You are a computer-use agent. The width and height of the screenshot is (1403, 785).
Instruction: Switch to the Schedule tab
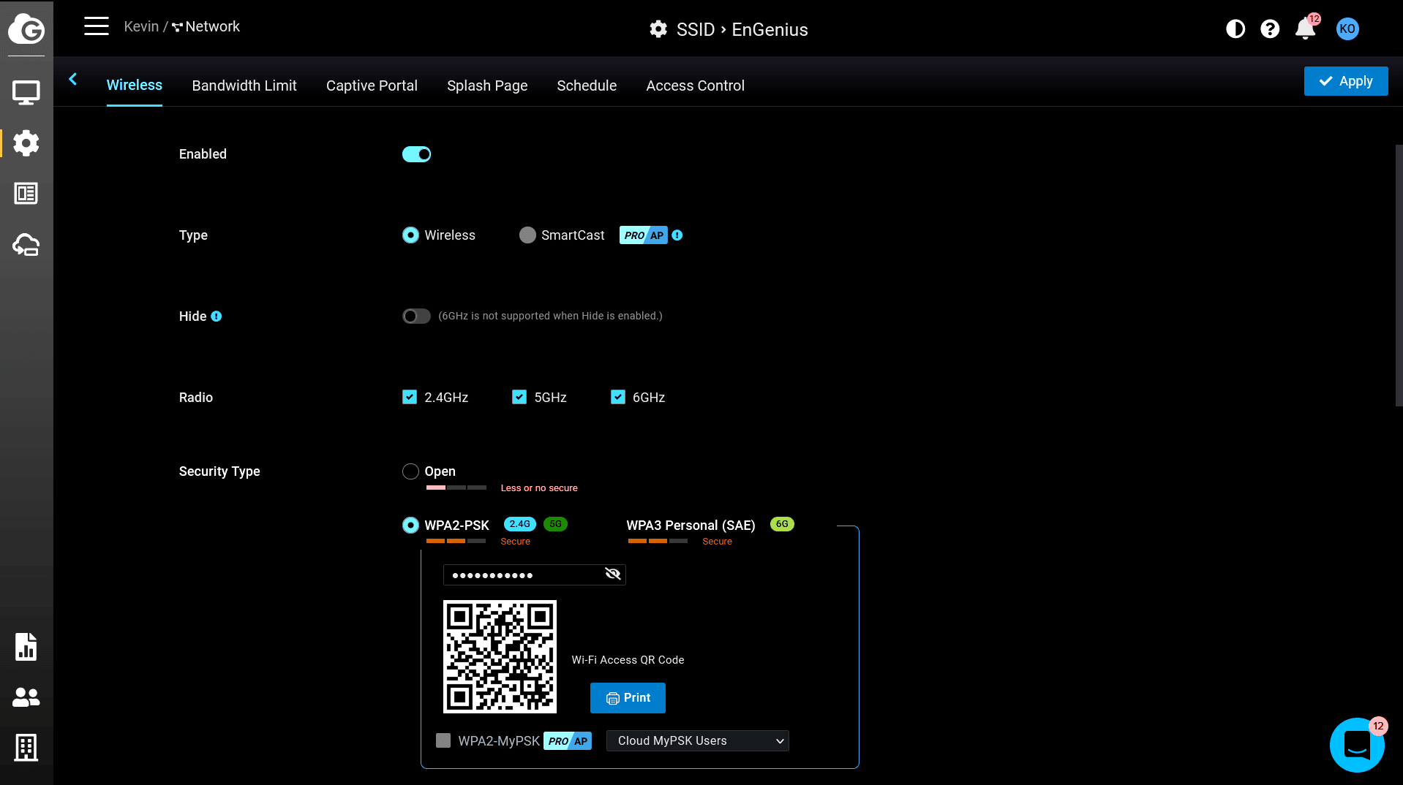tap(587, 86)
